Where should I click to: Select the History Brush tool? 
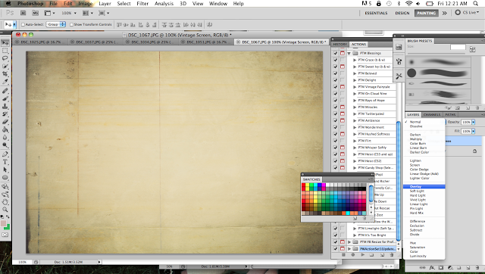click(x=5, y=114)
